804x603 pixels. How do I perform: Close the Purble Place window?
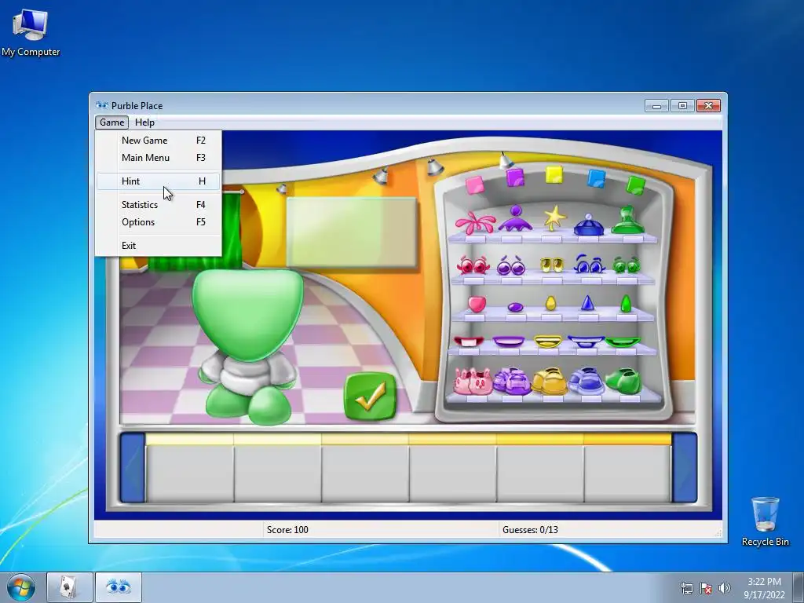709,106
